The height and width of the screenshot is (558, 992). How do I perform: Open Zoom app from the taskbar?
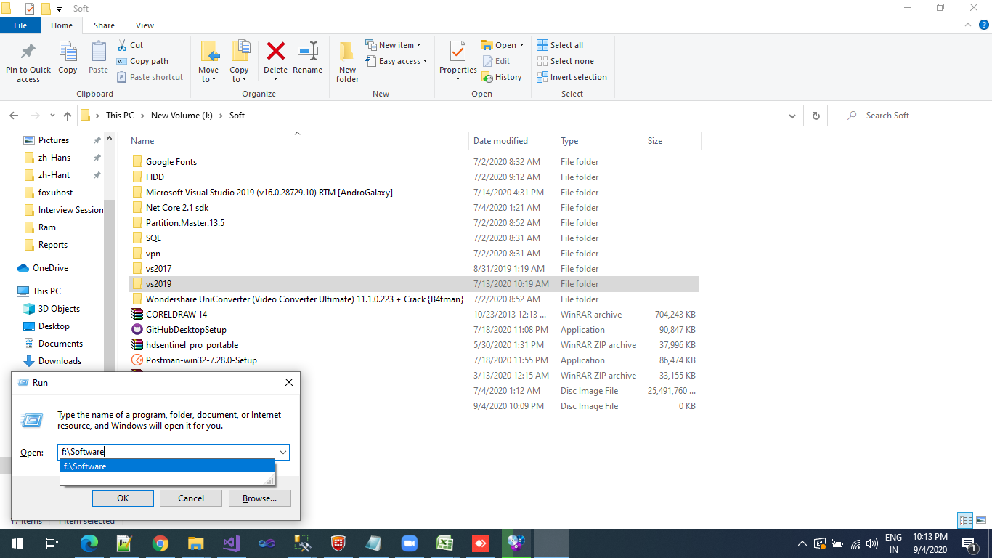click(x=410, y=543)
